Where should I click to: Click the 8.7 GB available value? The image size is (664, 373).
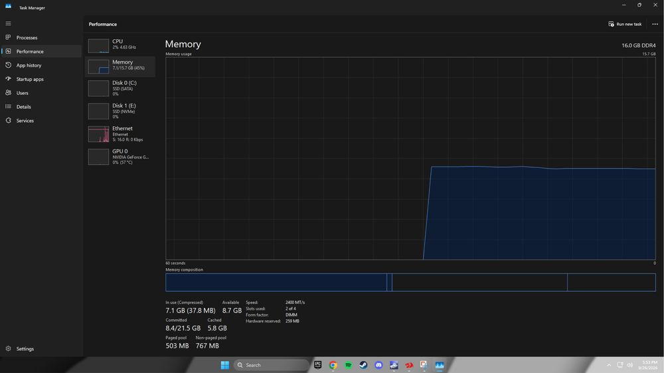[x=232, y=311]
